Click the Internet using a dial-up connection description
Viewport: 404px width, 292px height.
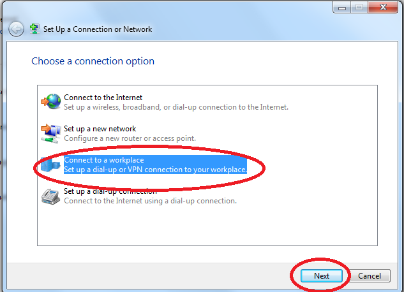point(150,201)
